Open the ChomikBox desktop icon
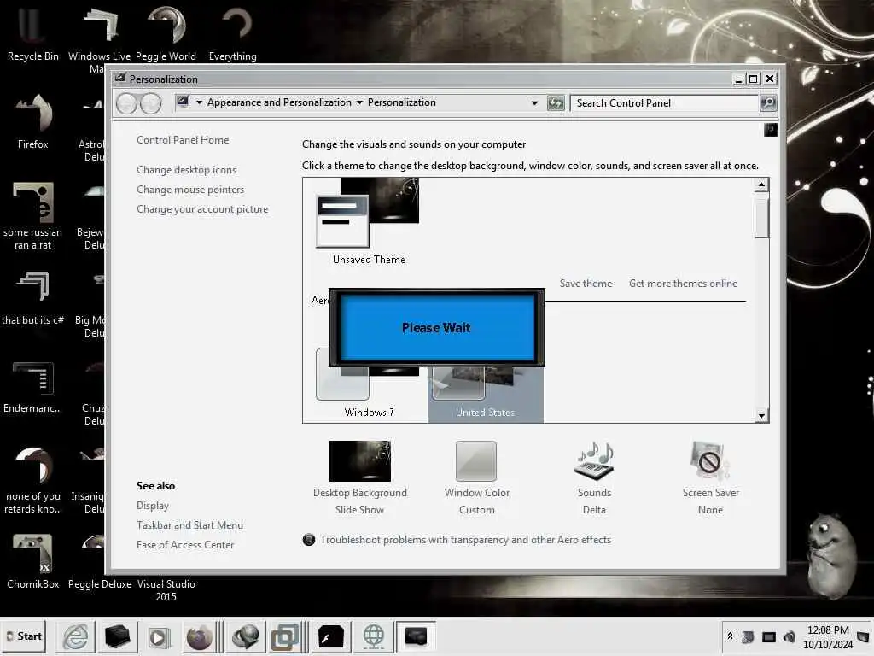The width and height of the screenshot is (874, 656). pyautogui.click(x=33, y=562)
